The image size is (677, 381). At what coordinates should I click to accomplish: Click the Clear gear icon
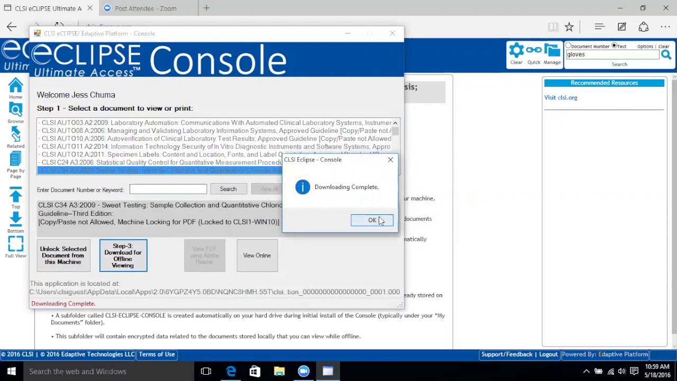tap(516, 53)
